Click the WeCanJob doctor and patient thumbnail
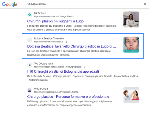The height and width of the screenshot is (113, 149). click(x=131, y=95)
